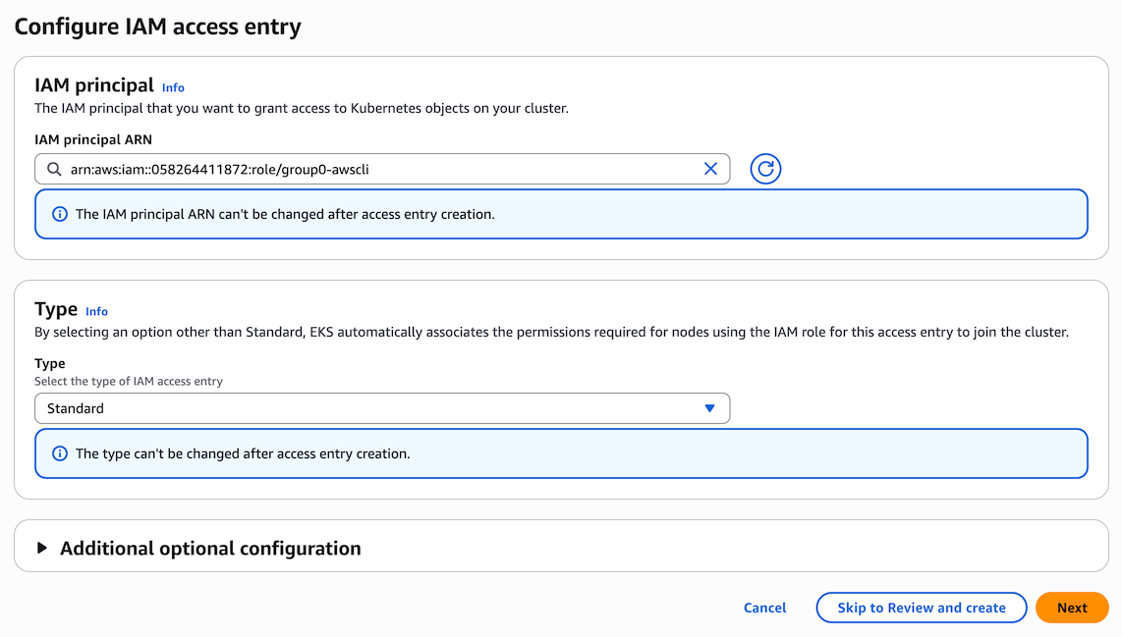Click the search magnifier icon in ARN field

tap(53, 169)
